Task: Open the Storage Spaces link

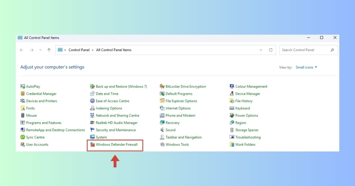Action: point(247,130)
